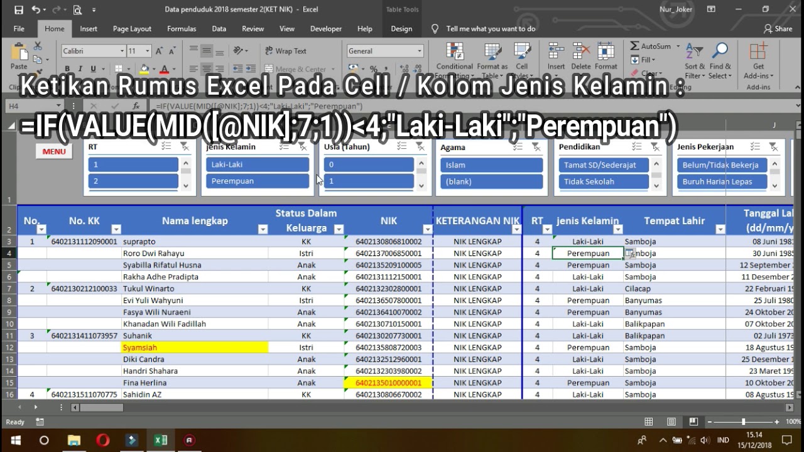Toggle multi-select on jenis Kelamin slicer
The width and height of the screenshot is (804, 452).
285,146
